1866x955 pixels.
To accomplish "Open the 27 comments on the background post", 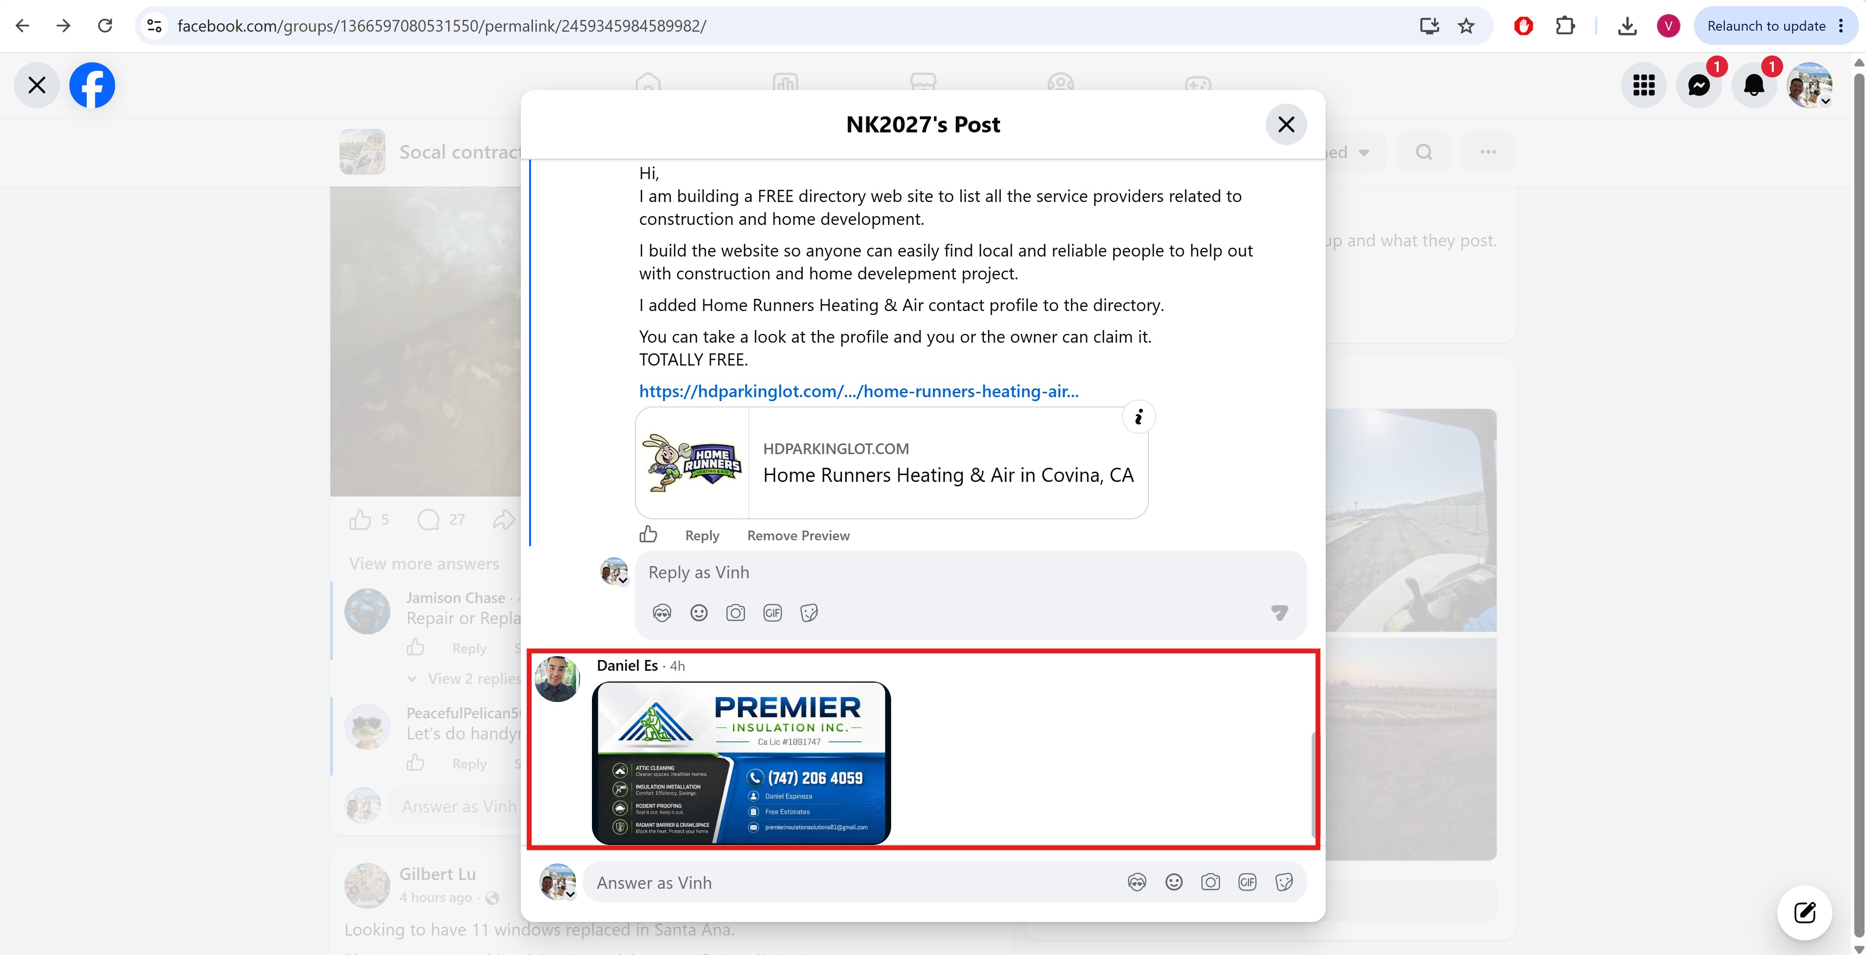I will pos(441,519).
